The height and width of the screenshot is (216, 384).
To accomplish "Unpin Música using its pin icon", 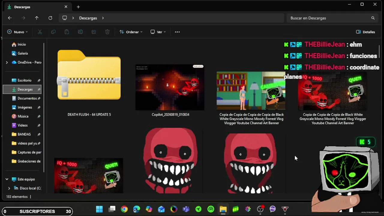I will [x=39, y=116].
